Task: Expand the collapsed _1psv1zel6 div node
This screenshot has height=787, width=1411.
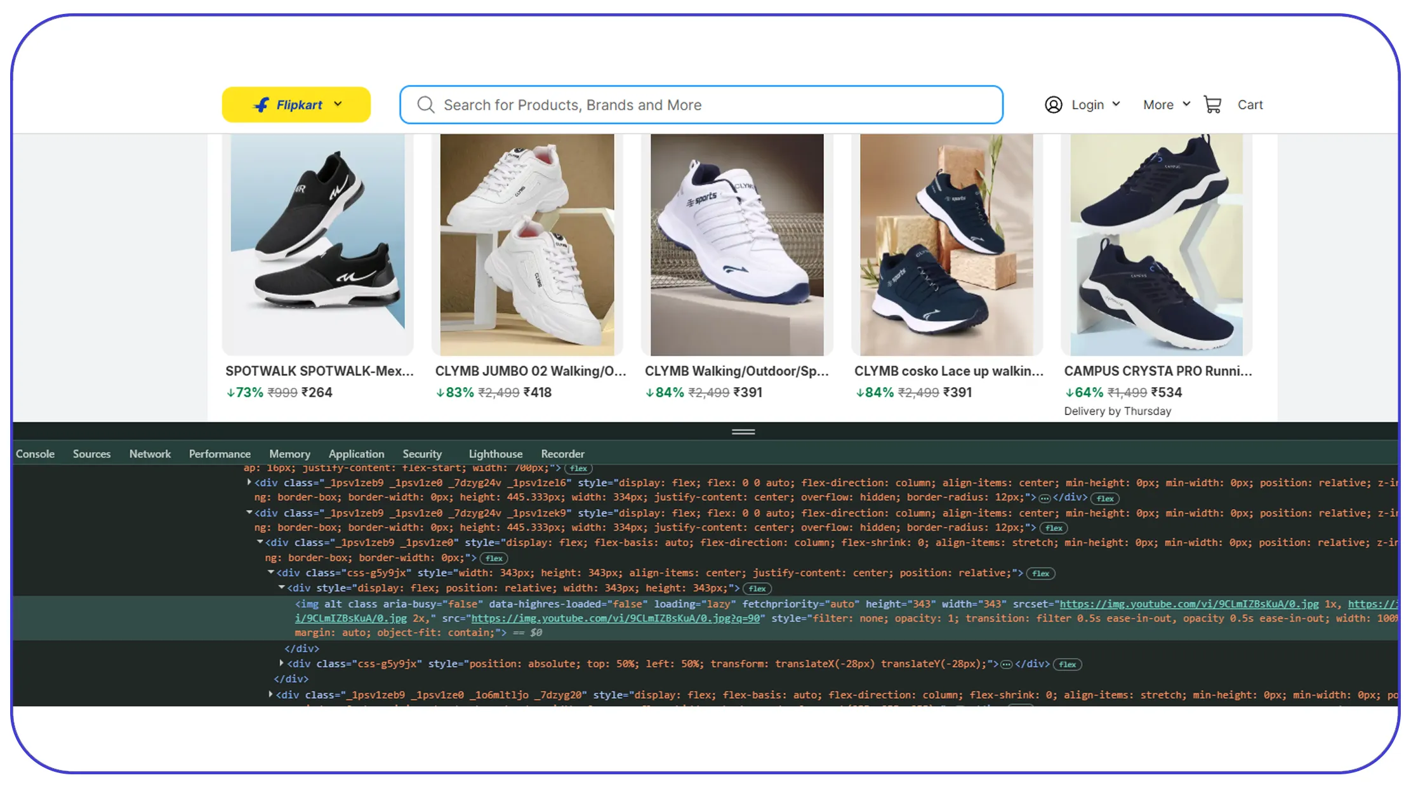Action: 249,482
